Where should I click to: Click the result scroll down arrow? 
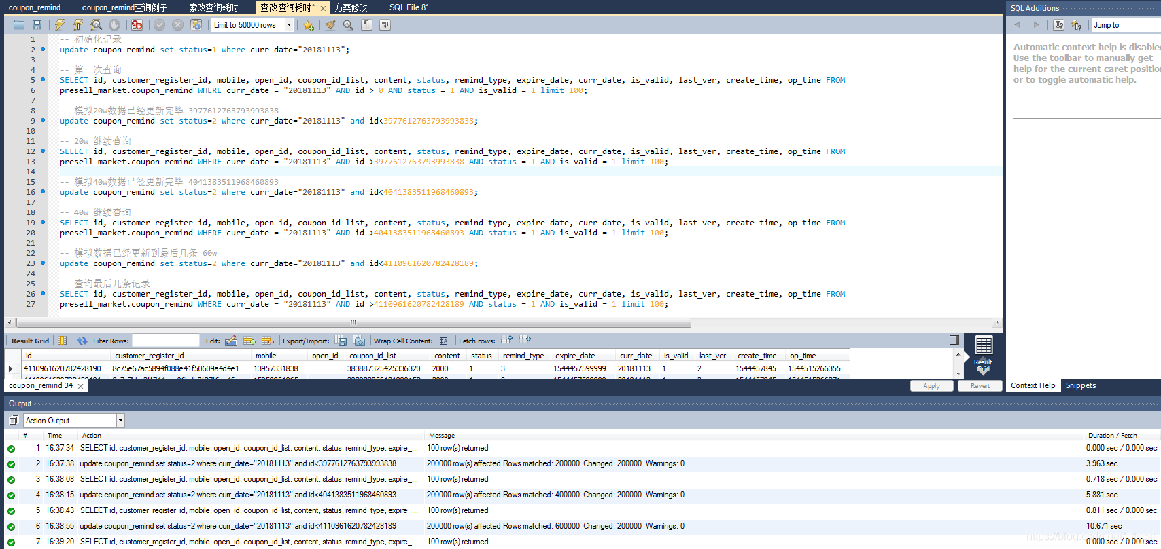[958, 373]
